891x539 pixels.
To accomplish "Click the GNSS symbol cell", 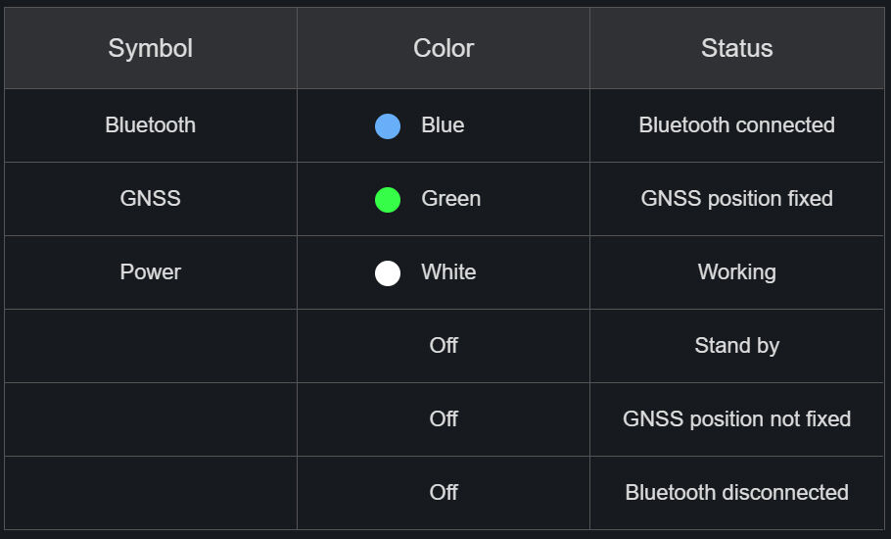I will coord(150,199).
